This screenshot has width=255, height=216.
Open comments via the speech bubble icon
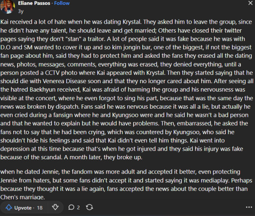(71, 207)
